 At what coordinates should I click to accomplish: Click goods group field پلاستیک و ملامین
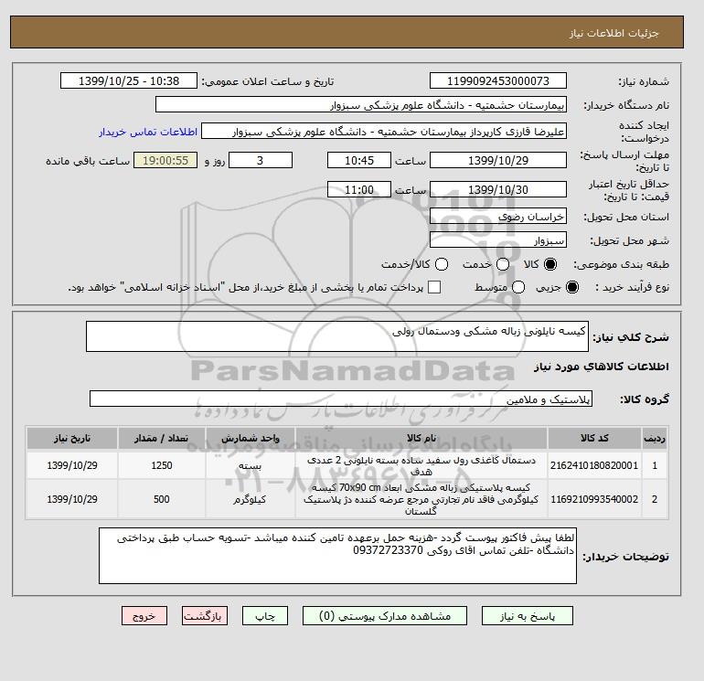[x=341, y=399]
